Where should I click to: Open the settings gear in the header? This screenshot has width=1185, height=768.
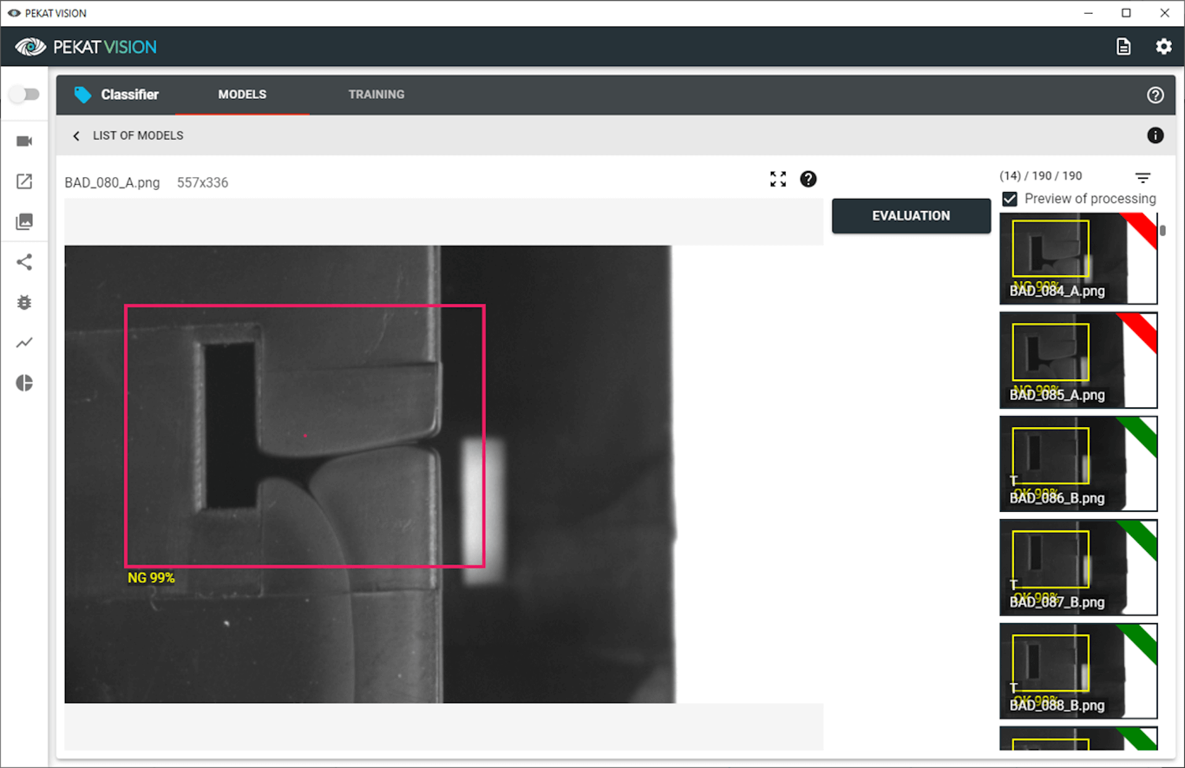[x=1164, y=46]
